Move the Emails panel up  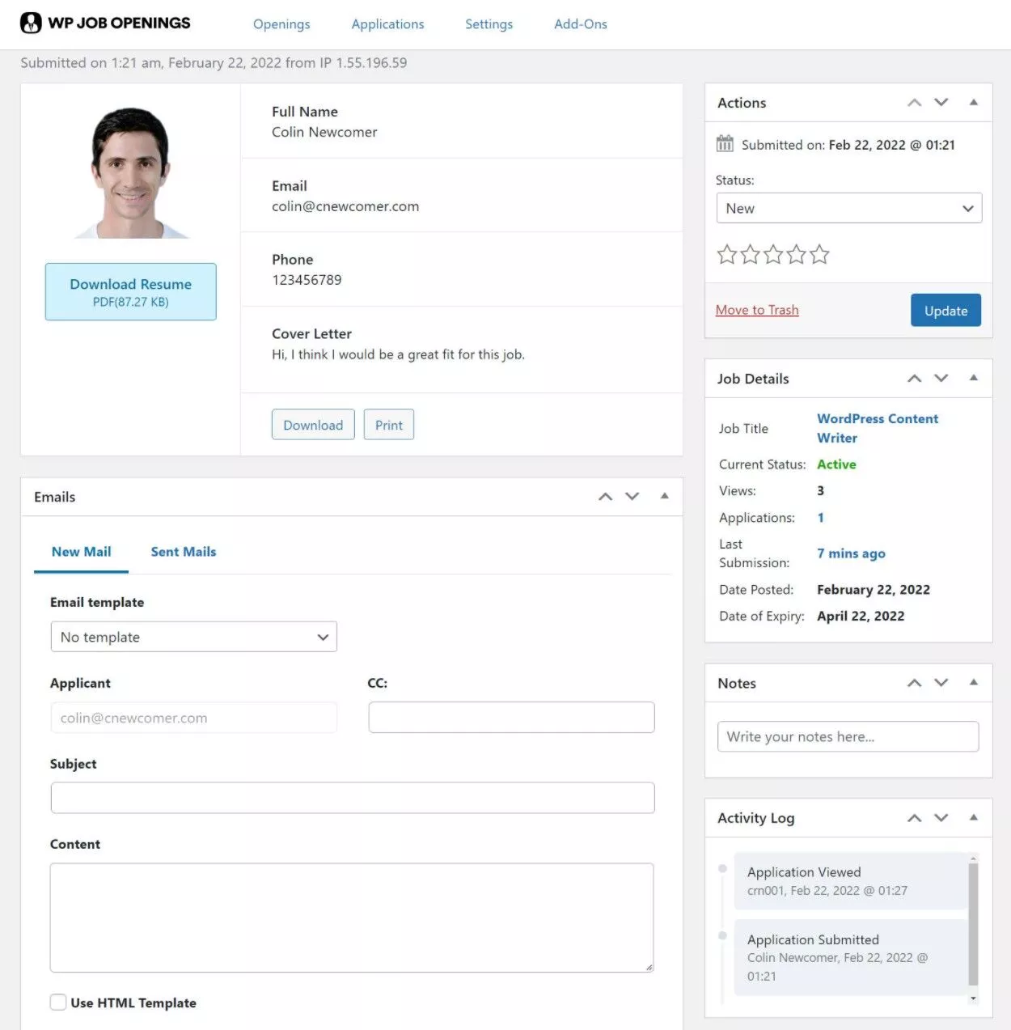coord(605,497)
